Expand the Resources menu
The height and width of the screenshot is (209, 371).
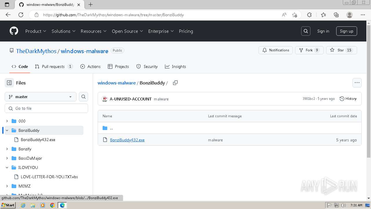point(94,31)
